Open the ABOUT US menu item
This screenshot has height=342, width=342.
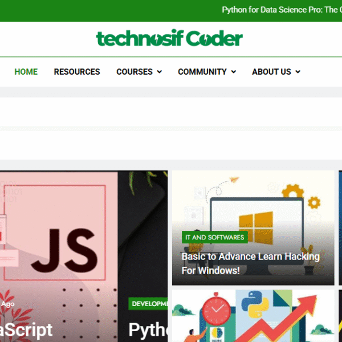pyautogui.click(x=271, y=72)
